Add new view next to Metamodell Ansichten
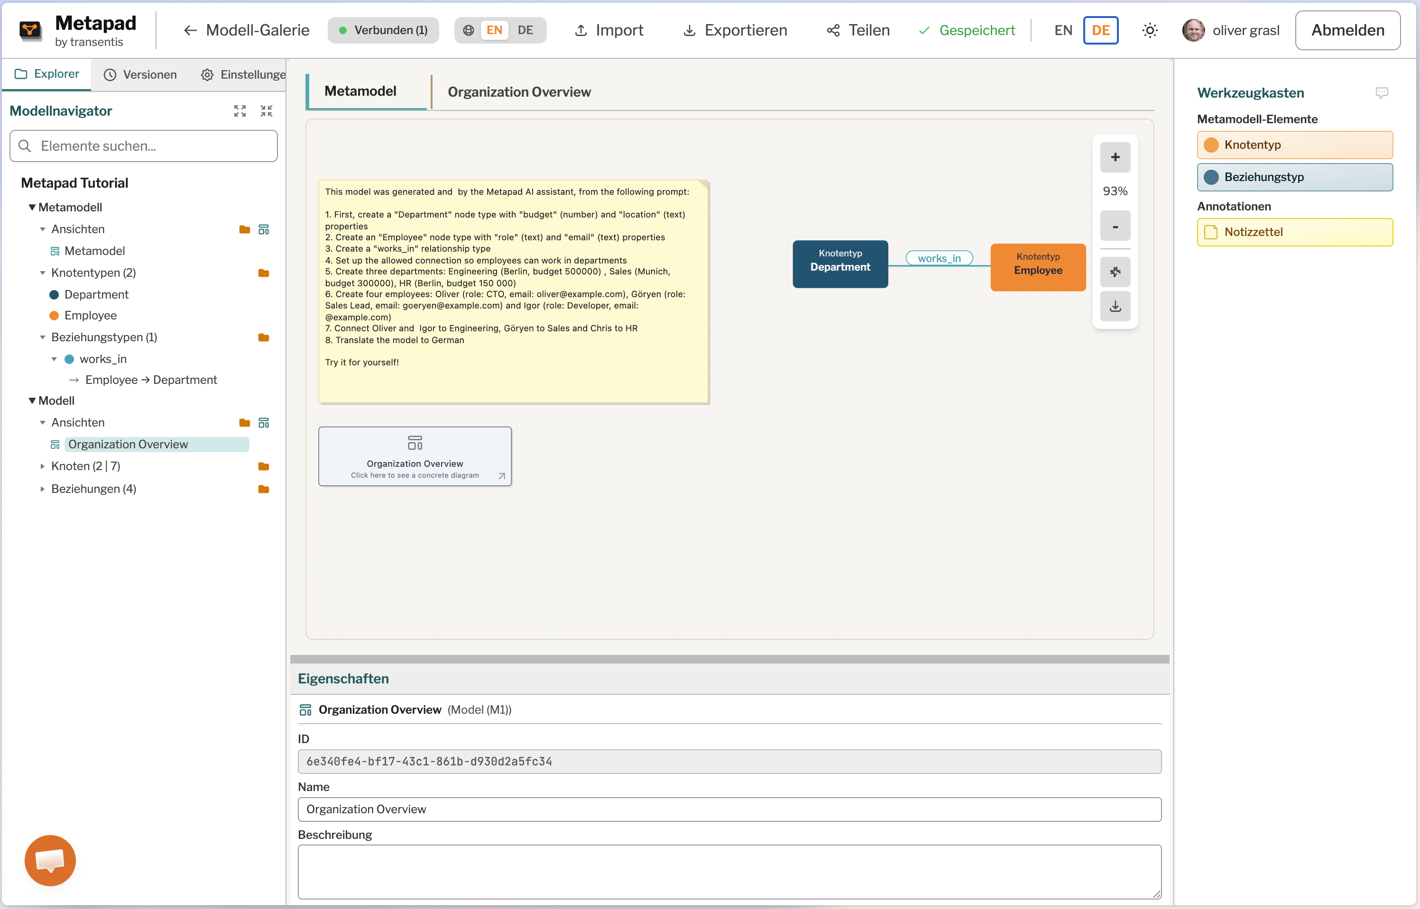This screenshot has width=1420, height=909. [x=264, y=229]
